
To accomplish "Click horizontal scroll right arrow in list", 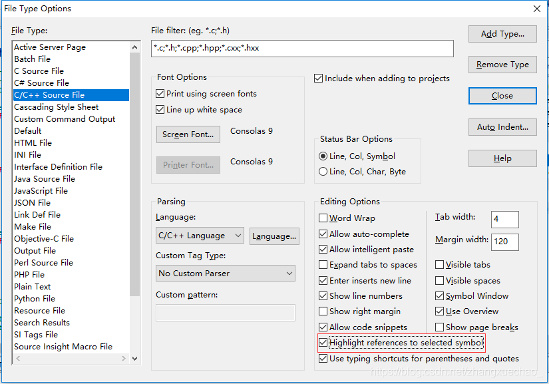I will (123, 359).
